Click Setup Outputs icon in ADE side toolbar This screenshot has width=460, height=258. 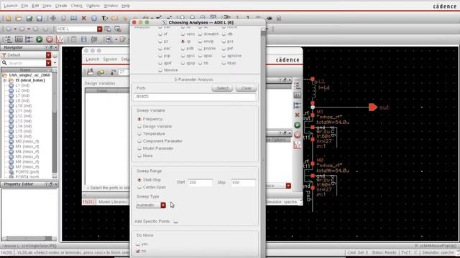click(297, 105)
